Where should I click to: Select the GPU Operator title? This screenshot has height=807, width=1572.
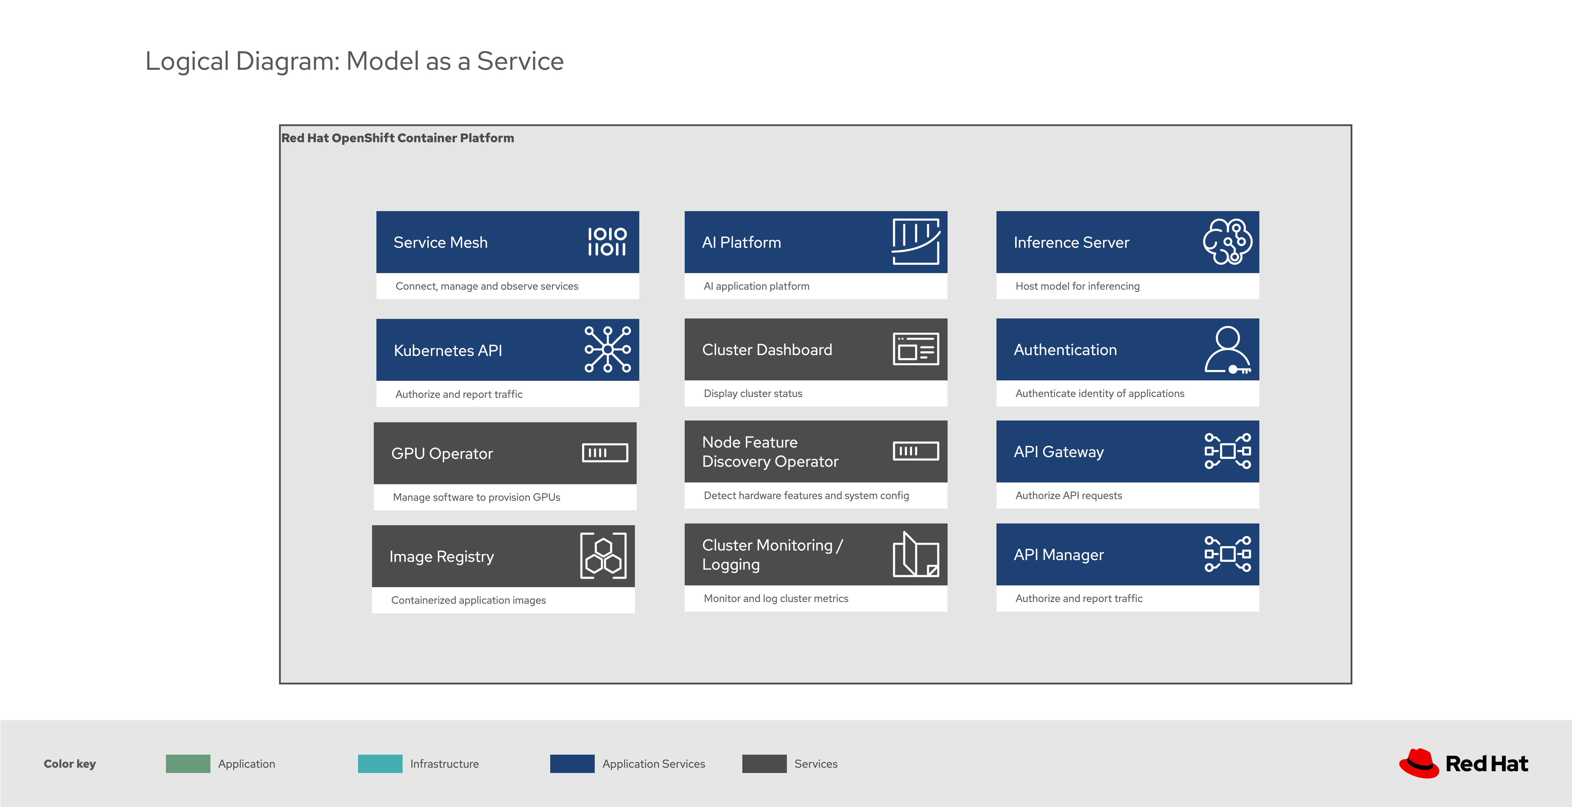tap(442, 453)
